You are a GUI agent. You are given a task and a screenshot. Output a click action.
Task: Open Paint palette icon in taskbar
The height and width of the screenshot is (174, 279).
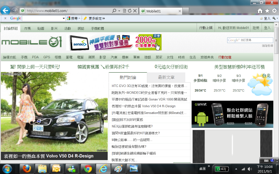point(119,169)
